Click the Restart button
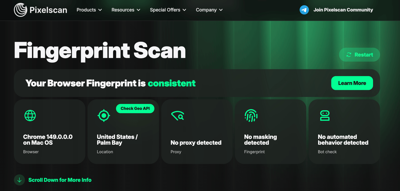 pyautogui.click(x=359, y=55)
